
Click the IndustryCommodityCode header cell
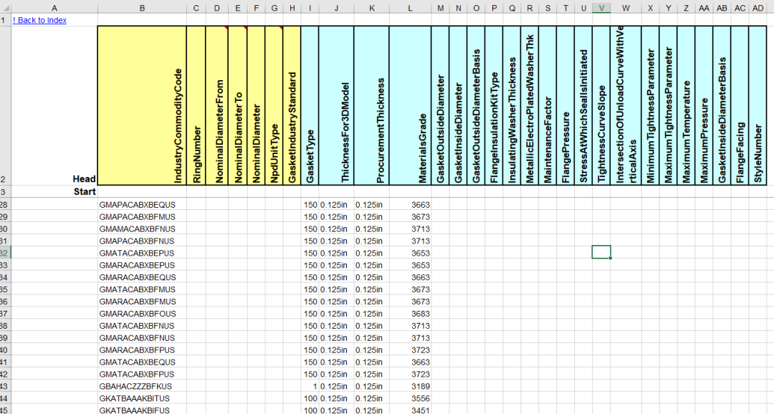[x=142, y=105]
